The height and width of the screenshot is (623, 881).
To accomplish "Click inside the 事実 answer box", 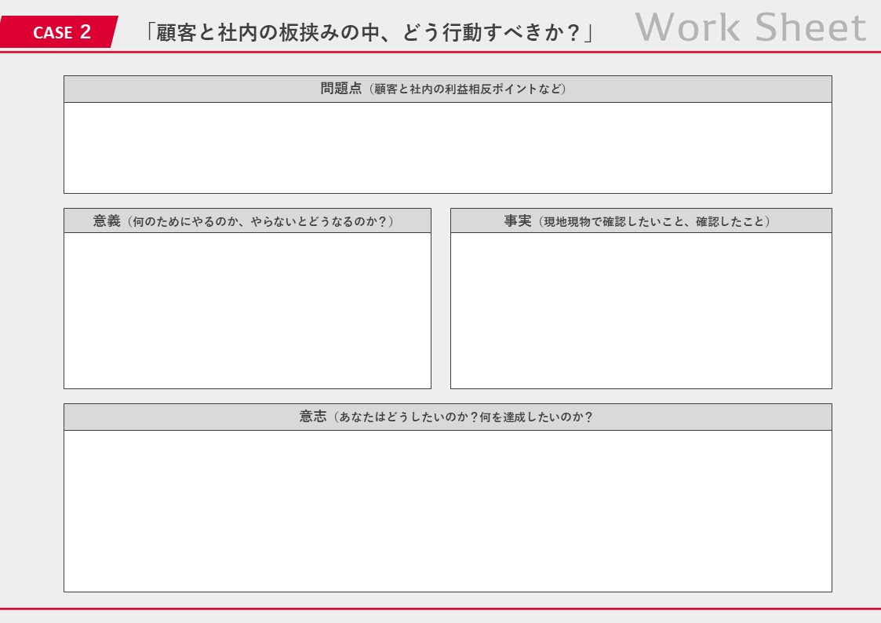I will (641, 310).
